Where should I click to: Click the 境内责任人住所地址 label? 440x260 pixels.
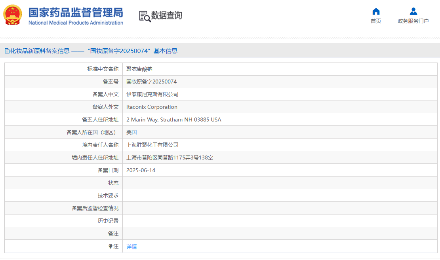click(95, 158)
